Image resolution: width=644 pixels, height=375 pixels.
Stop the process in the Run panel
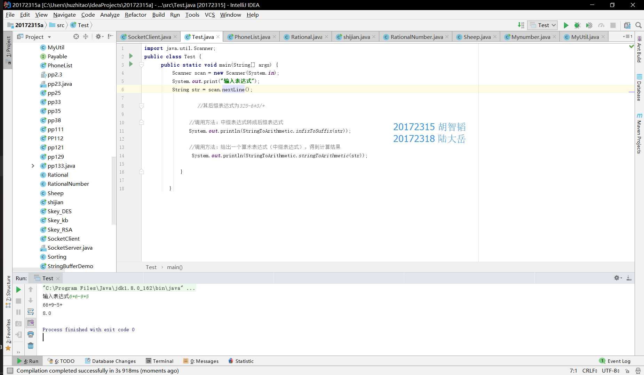18,301
